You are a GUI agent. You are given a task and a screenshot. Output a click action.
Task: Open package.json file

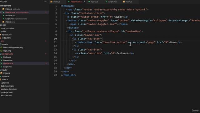(7, 92)
